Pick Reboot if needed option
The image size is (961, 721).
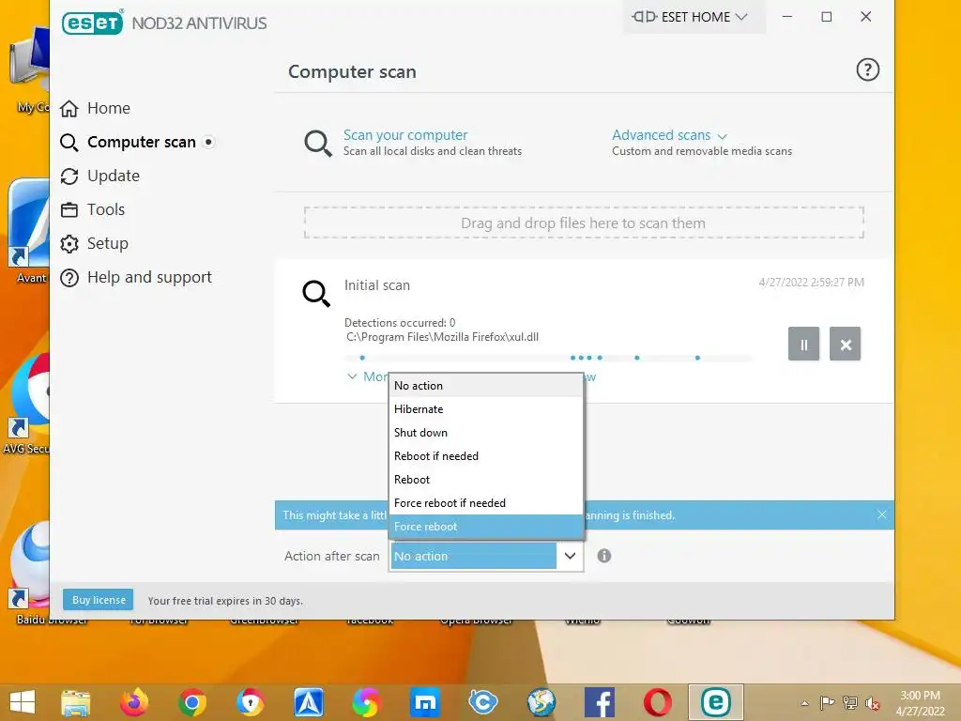coord(486,456)
